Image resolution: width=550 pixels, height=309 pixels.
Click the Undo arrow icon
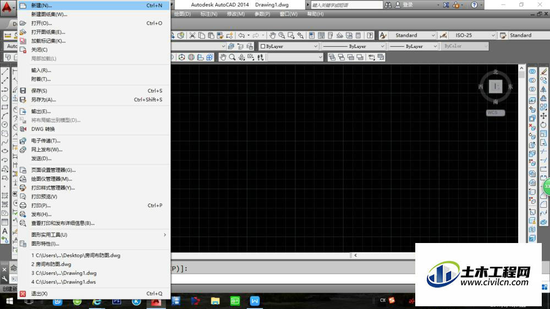click(x=241, y=35)
